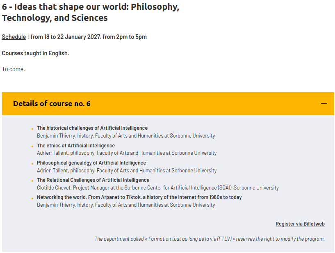Click bullet dot beside ethics item
Screen dimensions: 335x253
32,146
